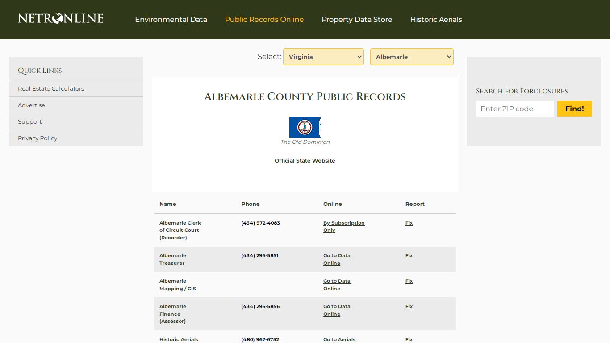Click the Quick Links heading
The height and width of the screenshot is (343, 610).
[40, 71]
